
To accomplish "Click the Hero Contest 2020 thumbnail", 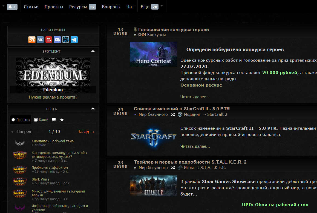I will click(x=154, y=54).
